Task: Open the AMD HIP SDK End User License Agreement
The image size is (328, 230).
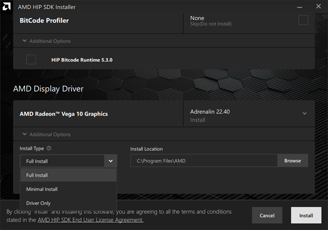Action: [x=90, y=220]
